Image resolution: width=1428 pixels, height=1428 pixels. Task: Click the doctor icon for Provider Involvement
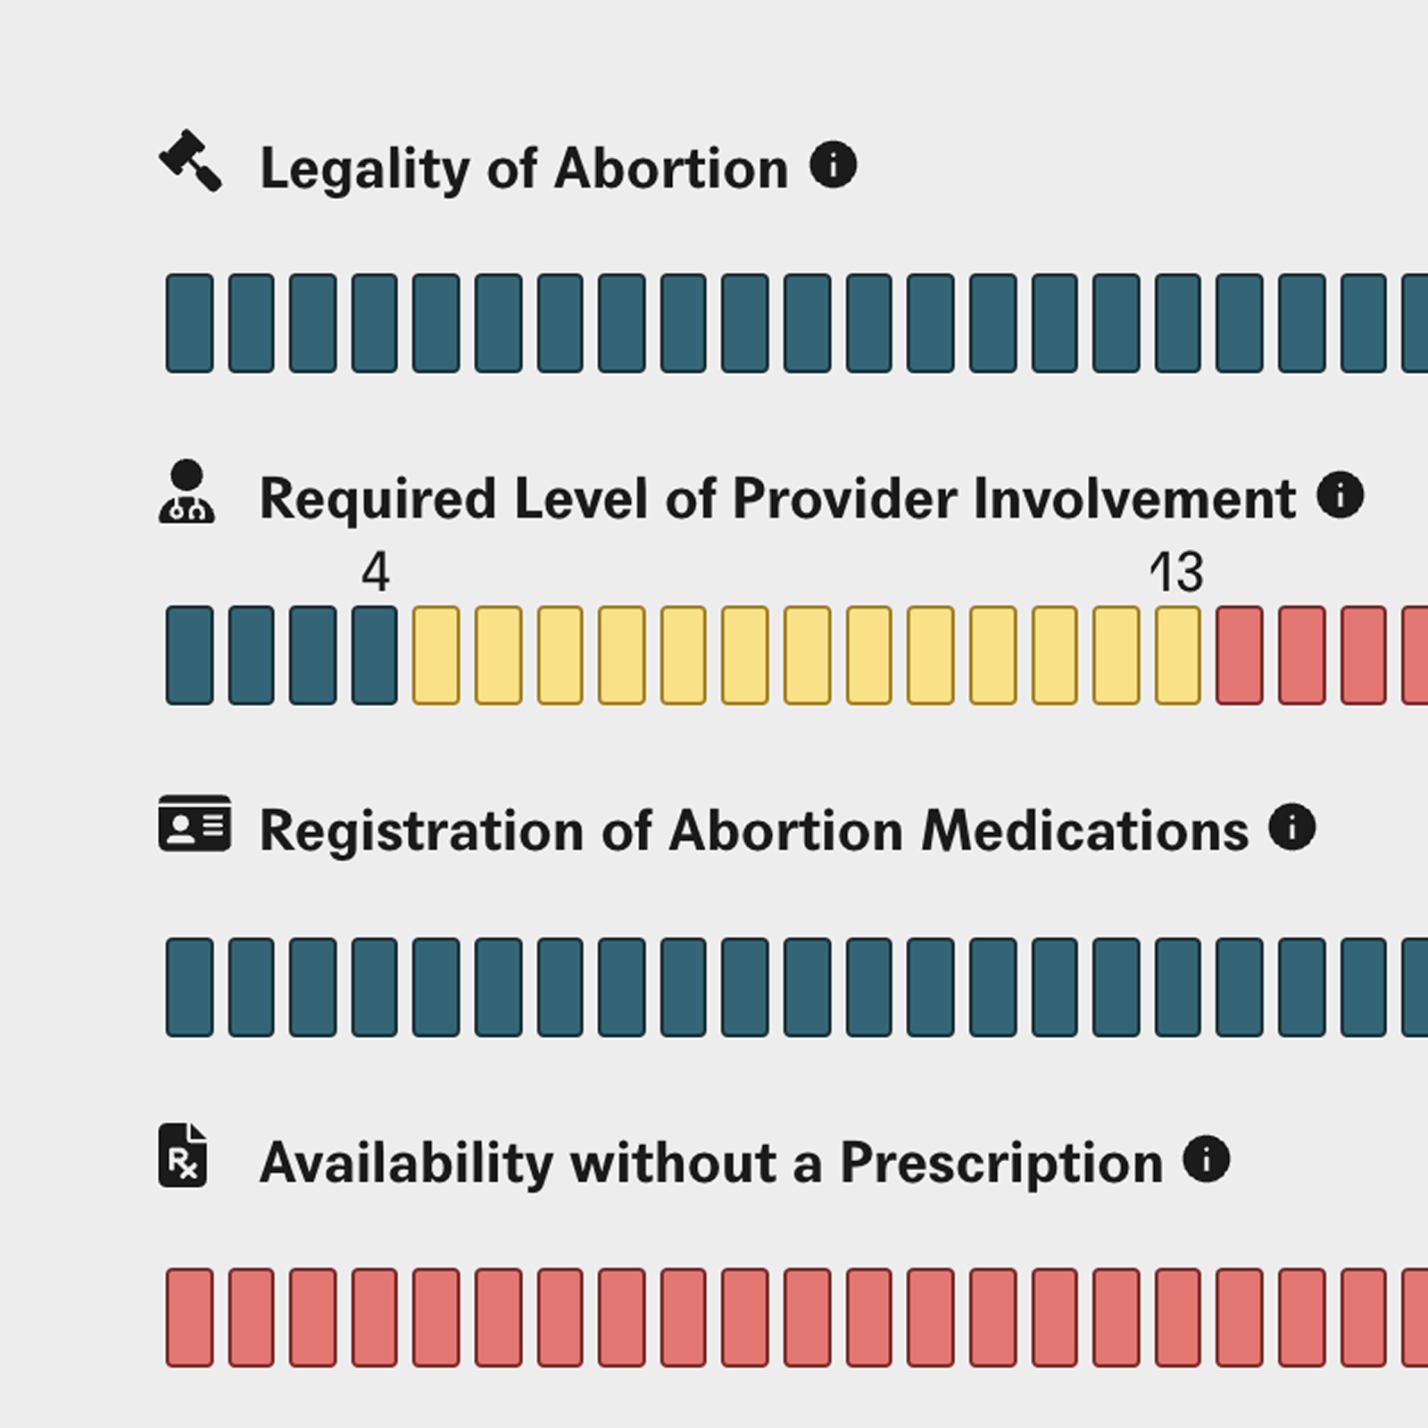click(187, 491)
